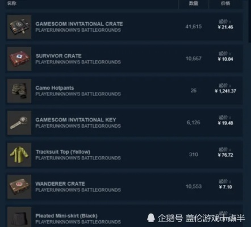Open SURVIVOR CRATE listing title

click(58, 56)
